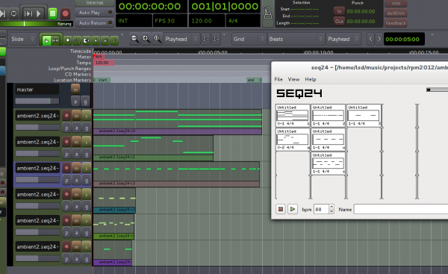The height and width of the screenshot is (274, 448).
Task: Click the start location marker
Action: 102,80
